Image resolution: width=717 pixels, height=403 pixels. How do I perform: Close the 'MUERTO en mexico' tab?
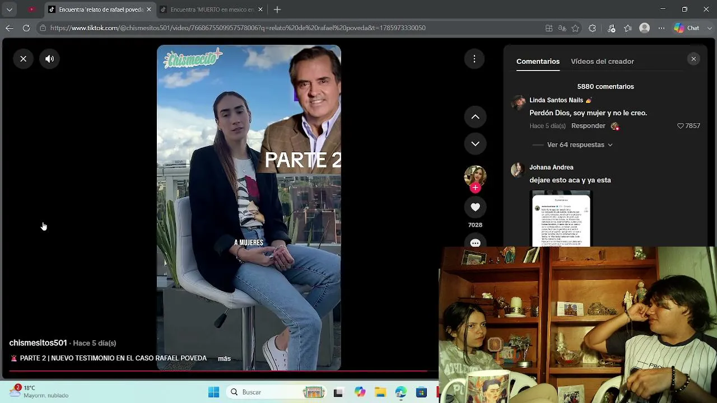[x=260, y=10]
